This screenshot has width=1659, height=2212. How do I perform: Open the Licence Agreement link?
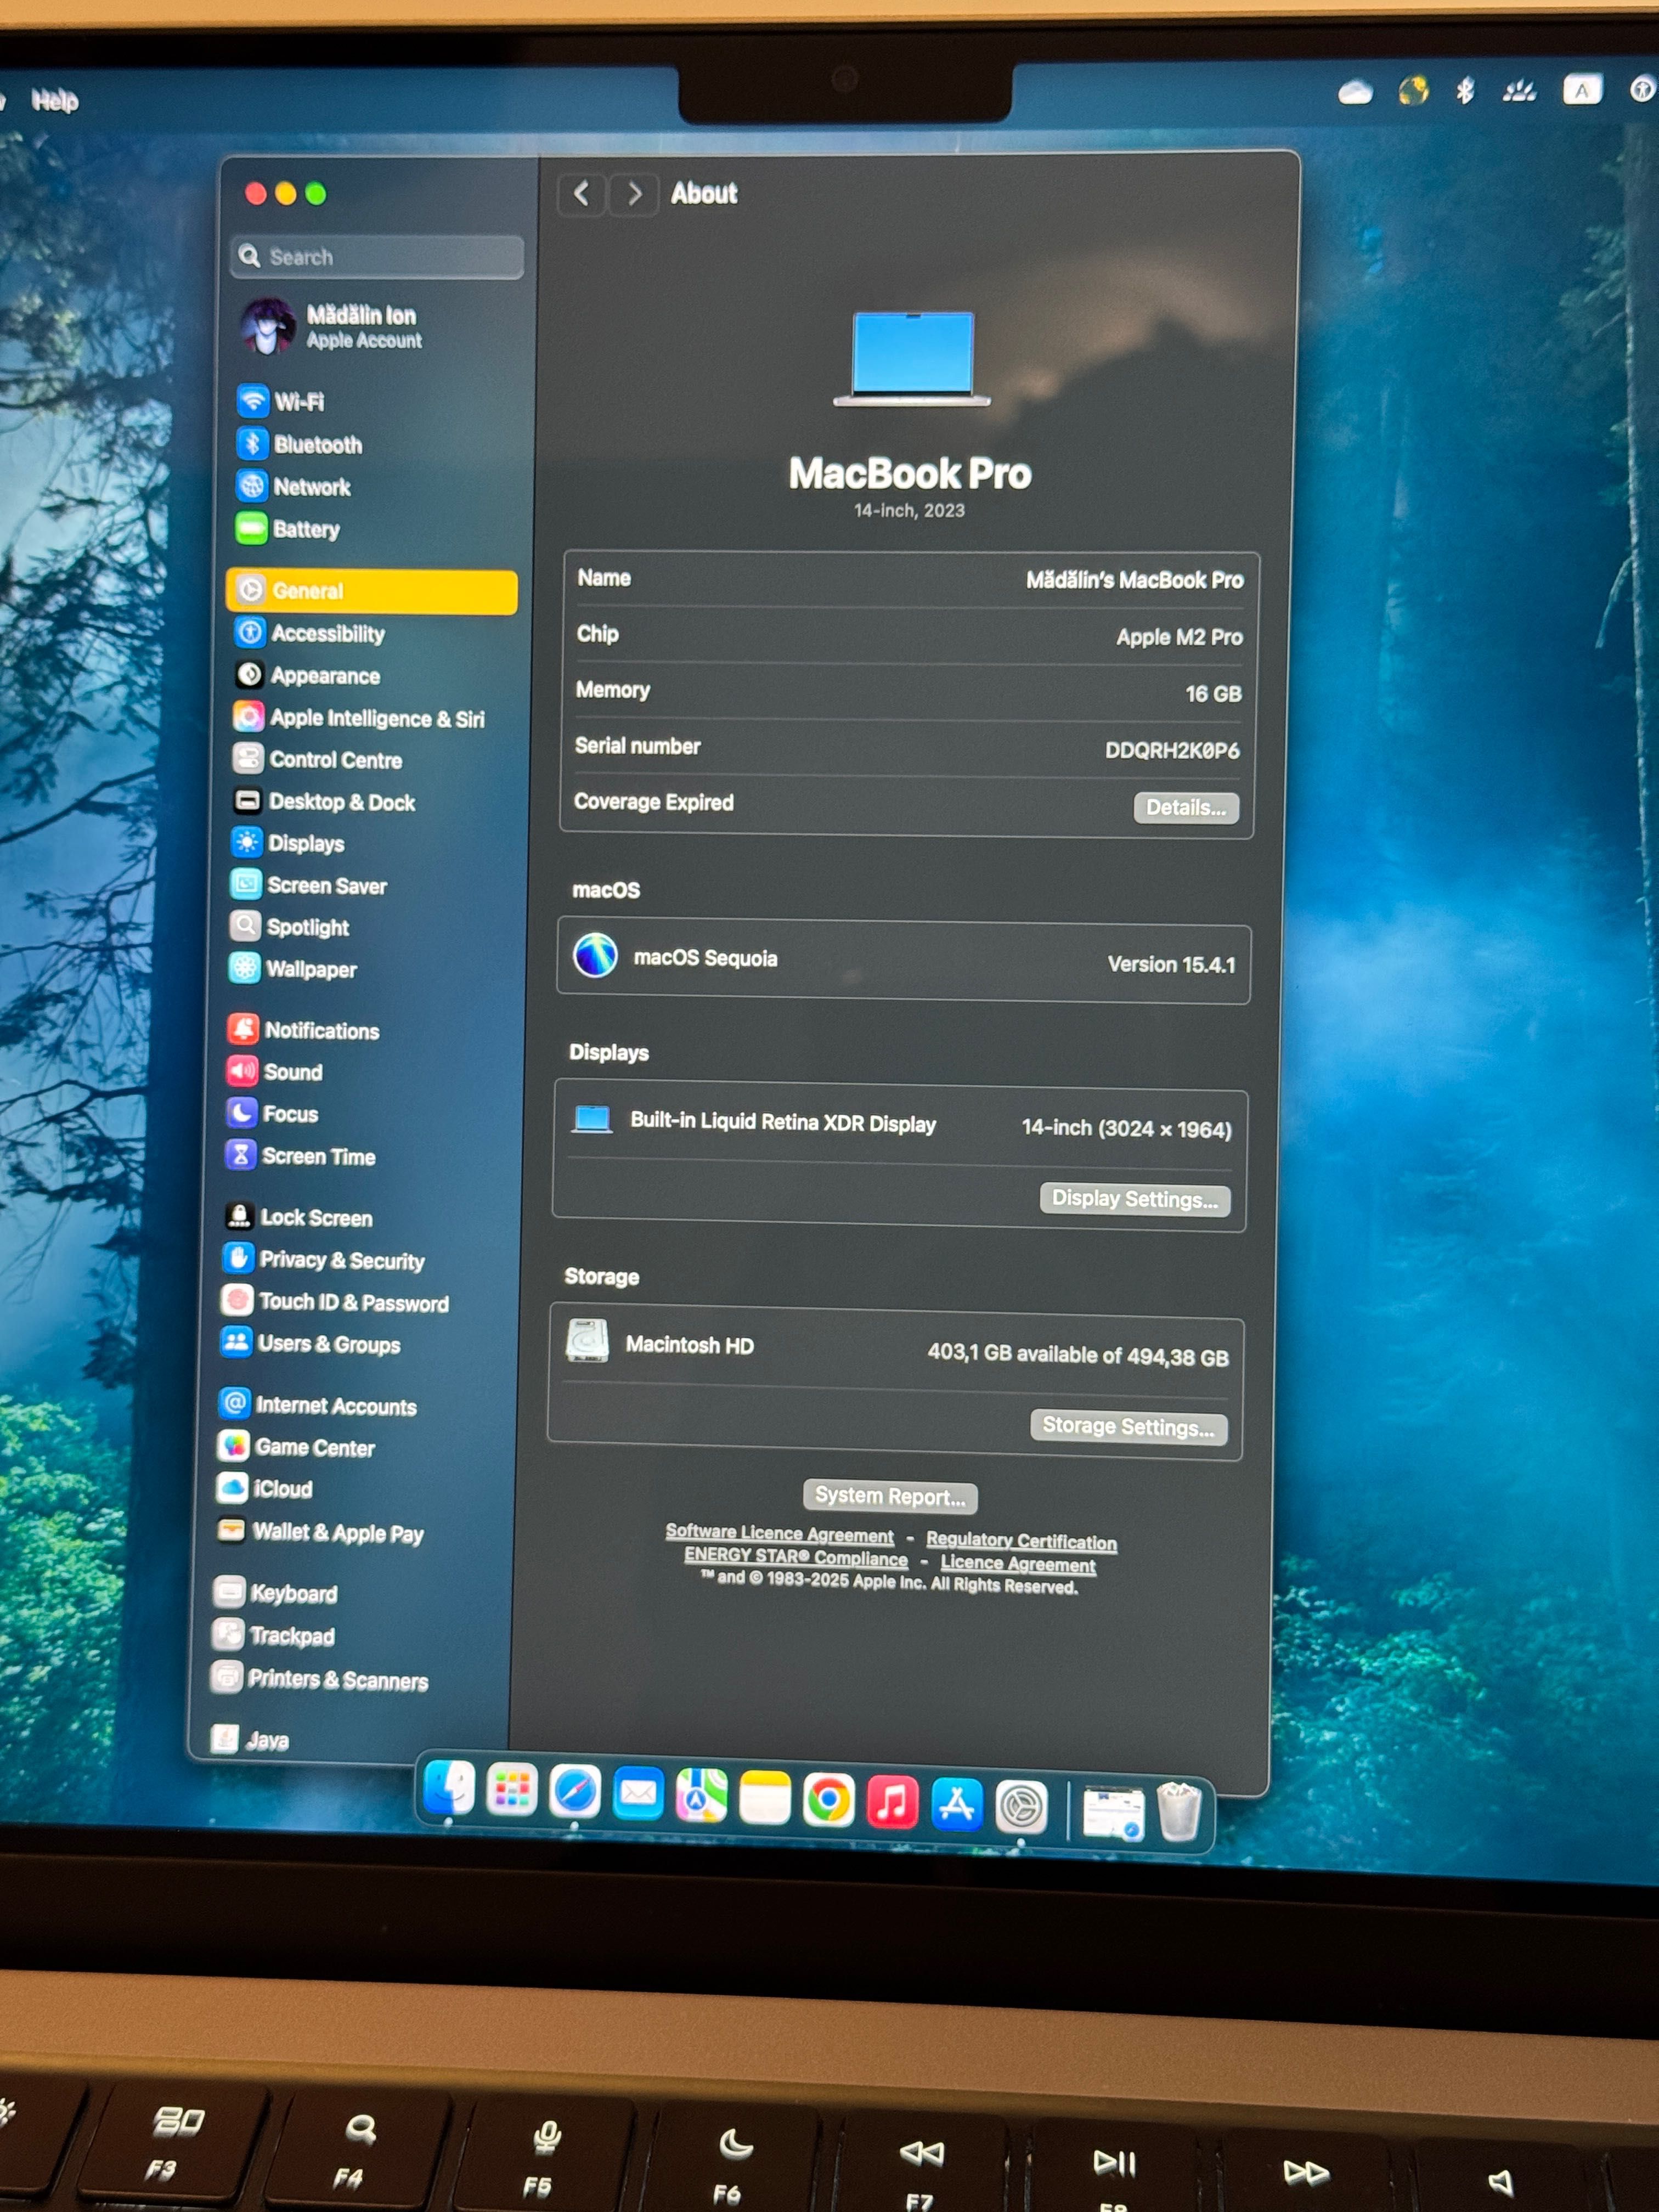coord(1018,1564)
